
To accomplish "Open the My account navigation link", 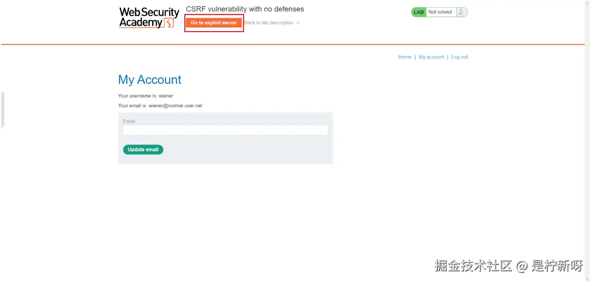I will 431,57.
